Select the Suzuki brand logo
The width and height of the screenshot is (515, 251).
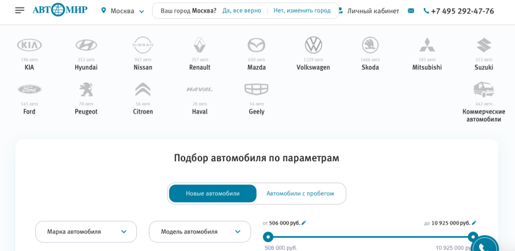pyautogui.click(x=484, y=45)
